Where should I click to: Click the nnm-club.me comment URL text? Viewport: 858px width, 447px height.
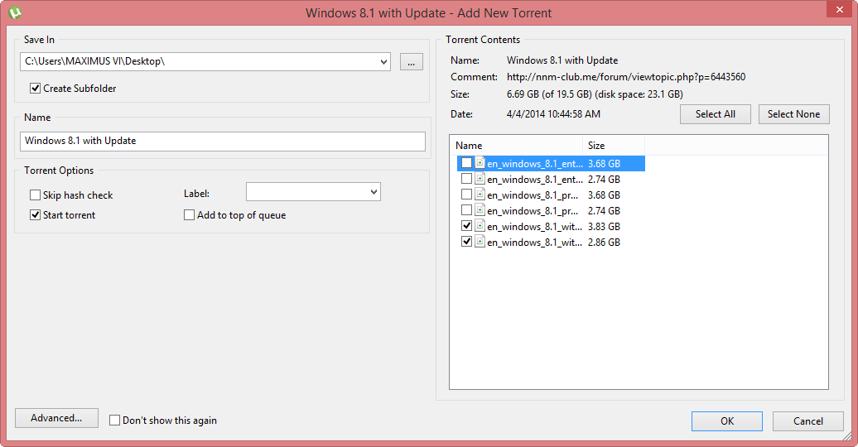(626, 77)
